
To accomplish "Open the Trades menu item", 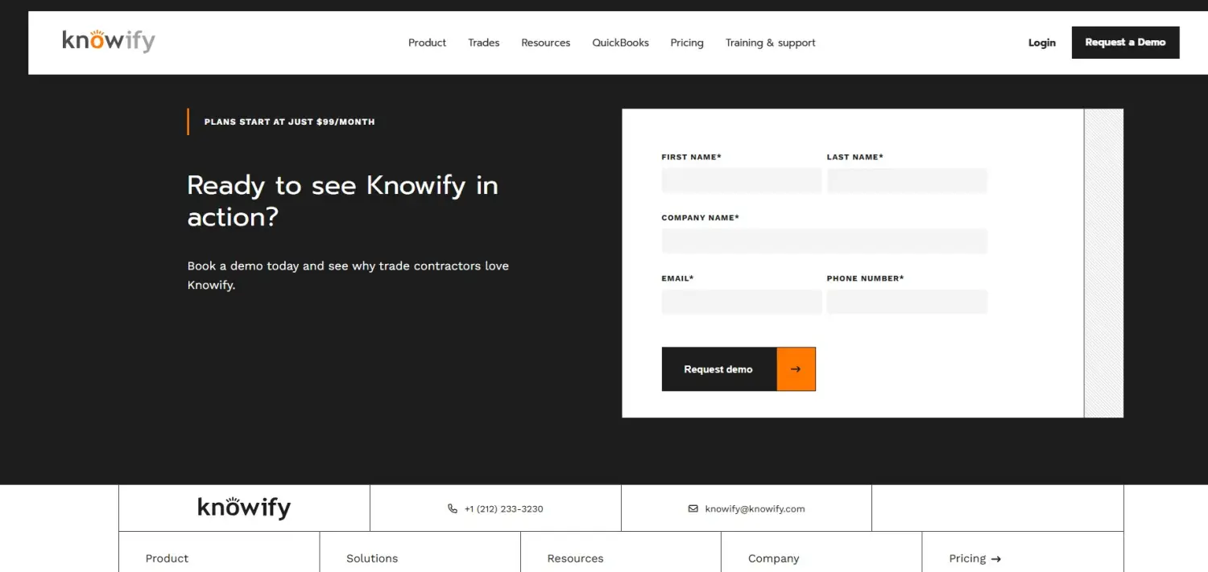I will tap(483, 43).
